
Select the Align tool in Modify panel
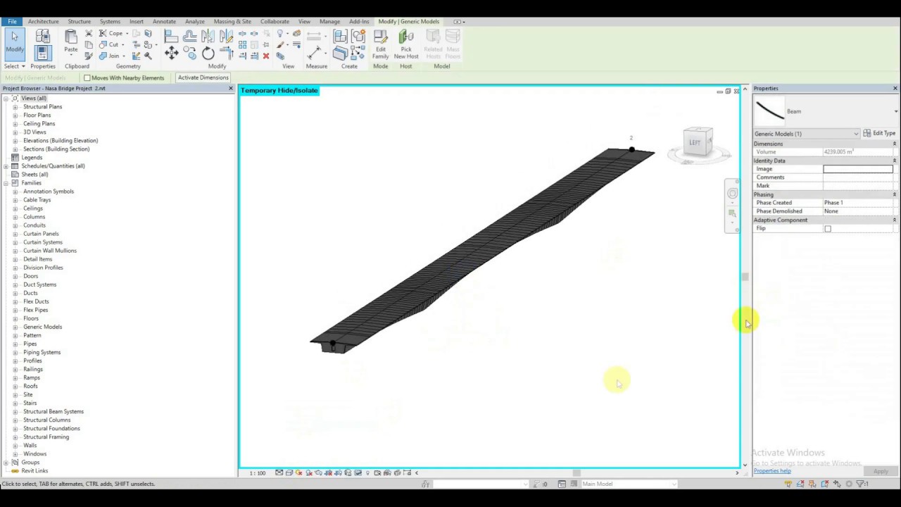coord(171,36)
